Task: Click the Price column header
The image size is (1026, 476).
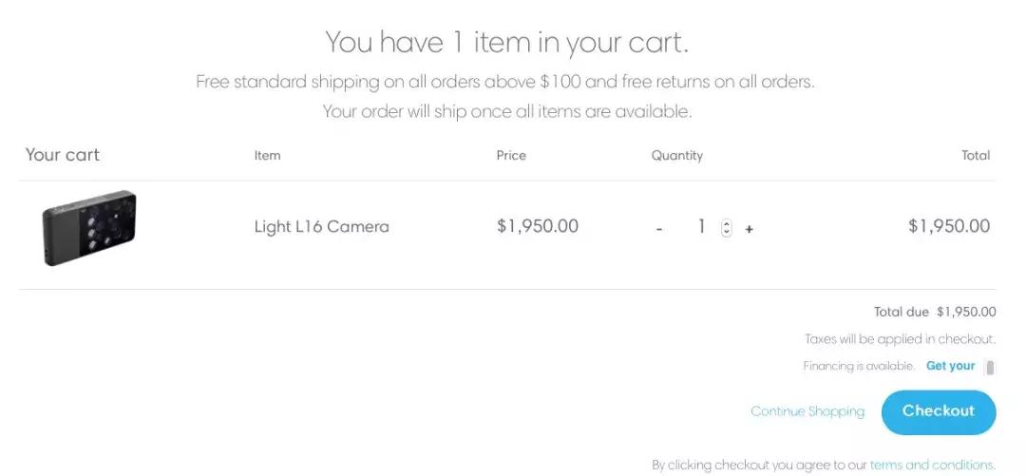Action: click(x=511, y=156)
